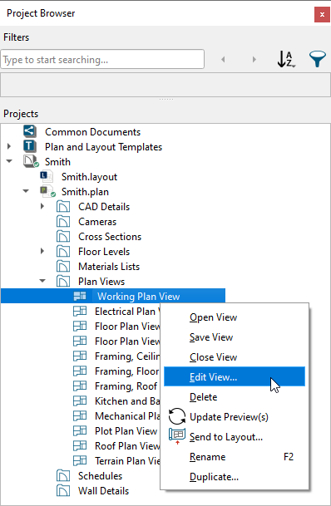Click the Smith.layout file icon
This screenshot has width=331, height=506.
47,176
